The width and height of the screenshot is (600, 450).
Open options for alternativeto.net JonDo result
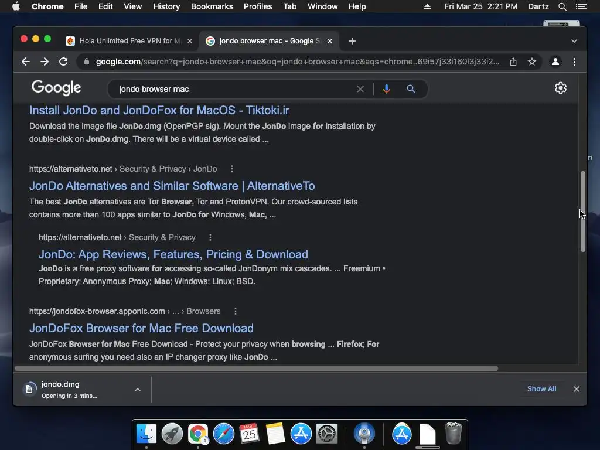tap(232, 169)
